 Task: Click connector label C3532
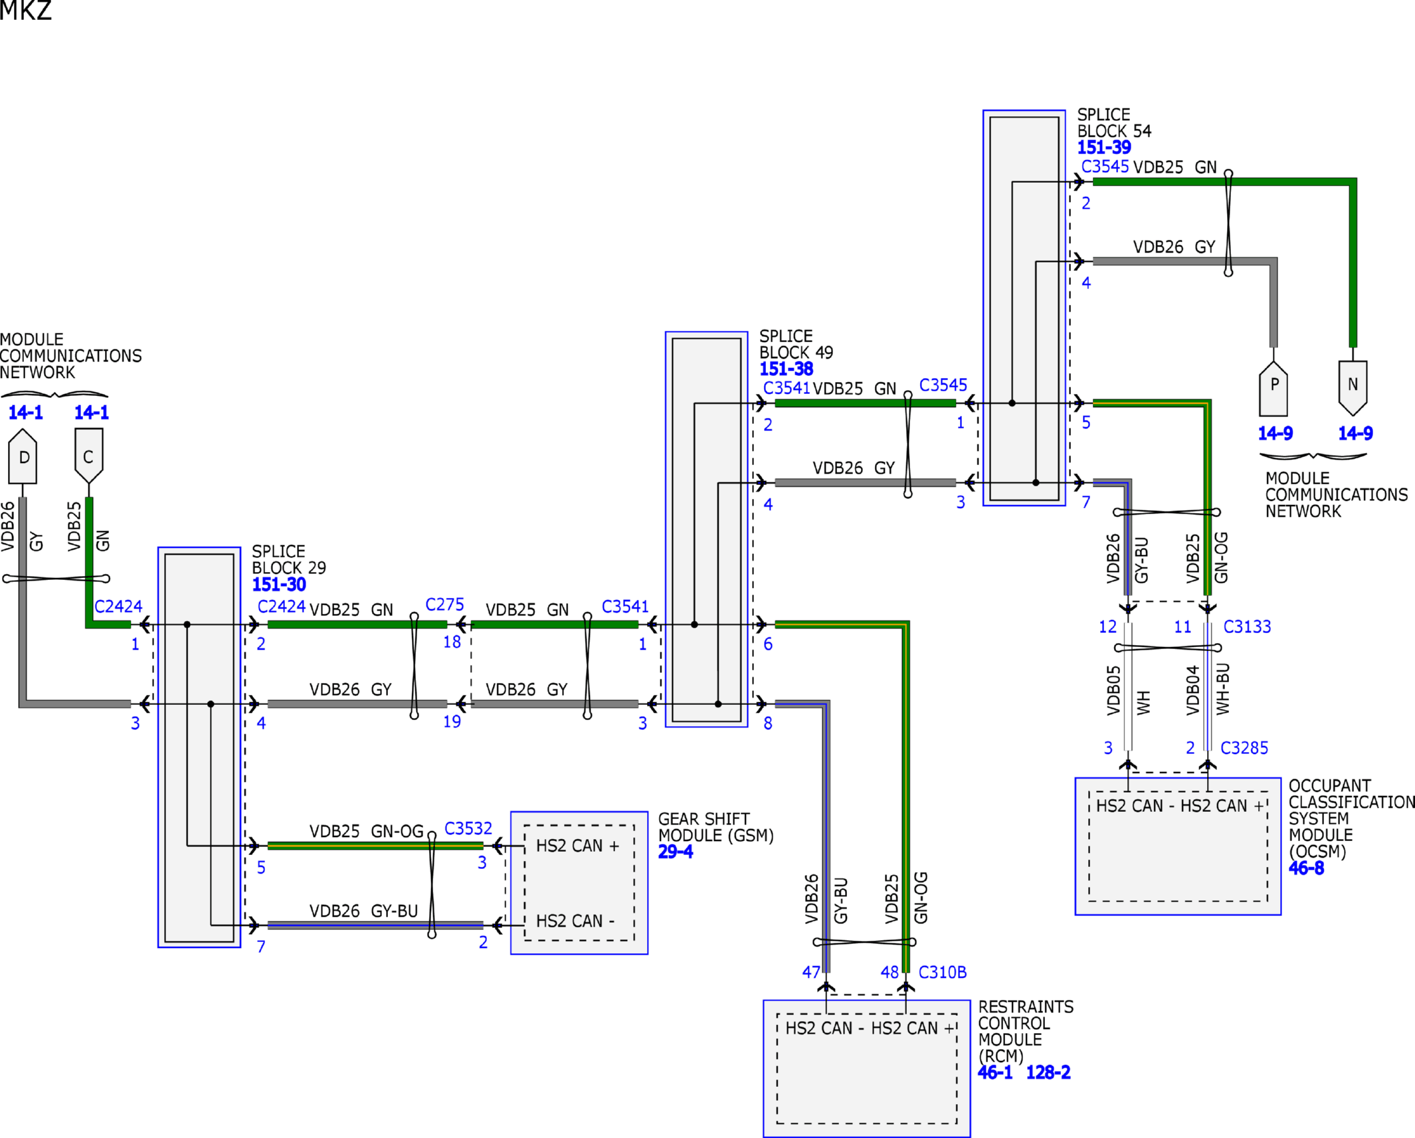tap(468, 828)
